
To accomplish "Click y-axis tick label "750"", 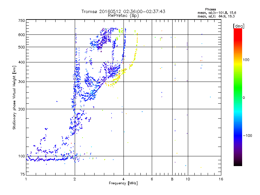I will (x=21, y=20).
